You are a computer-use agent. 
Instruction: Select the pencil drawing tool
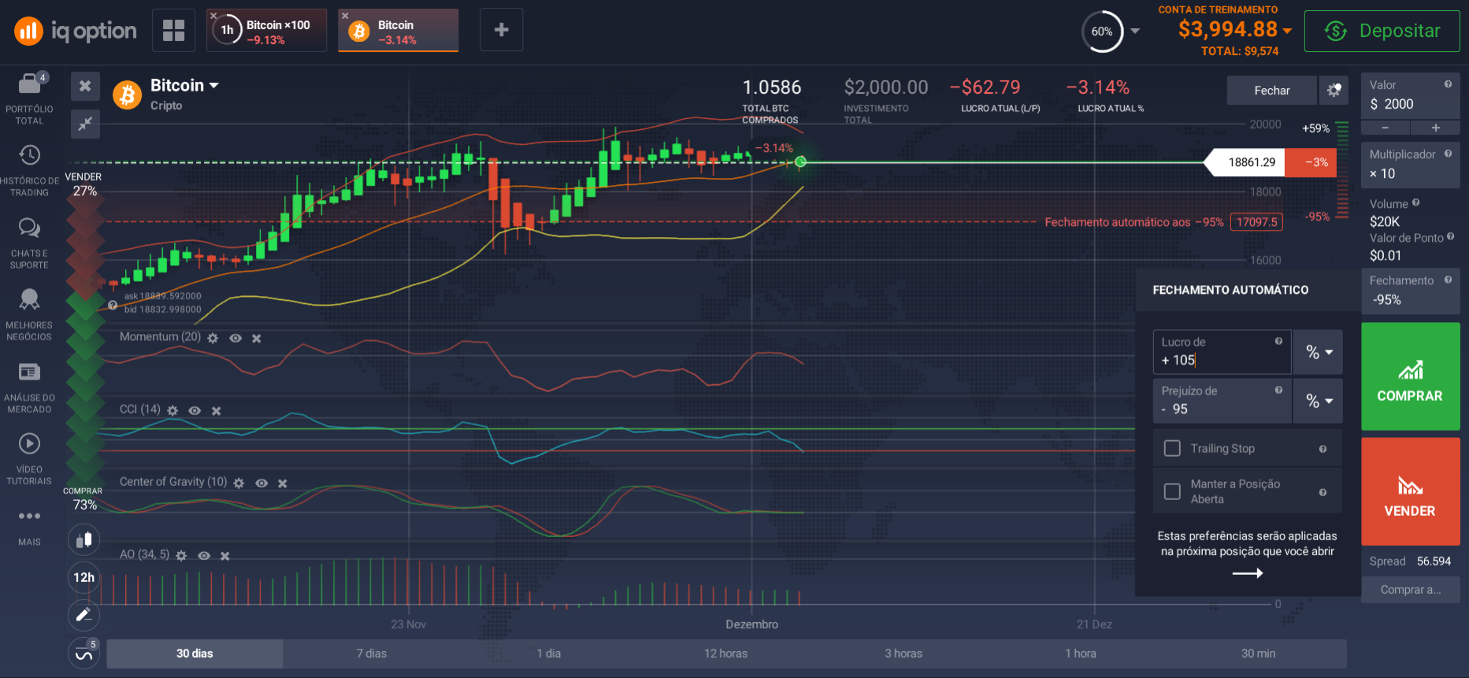(x=84, y=615)
